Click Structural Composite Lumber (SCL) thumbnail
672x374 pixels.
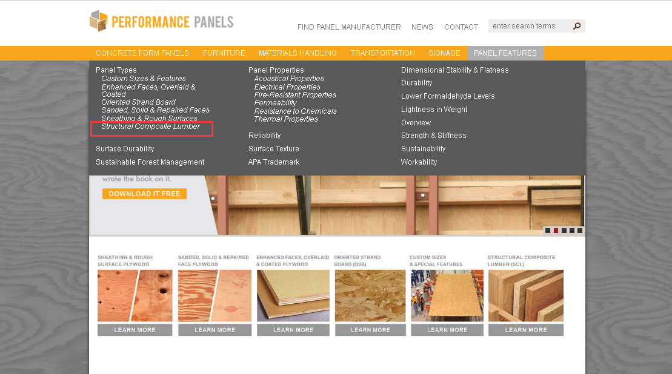point(526,296)
